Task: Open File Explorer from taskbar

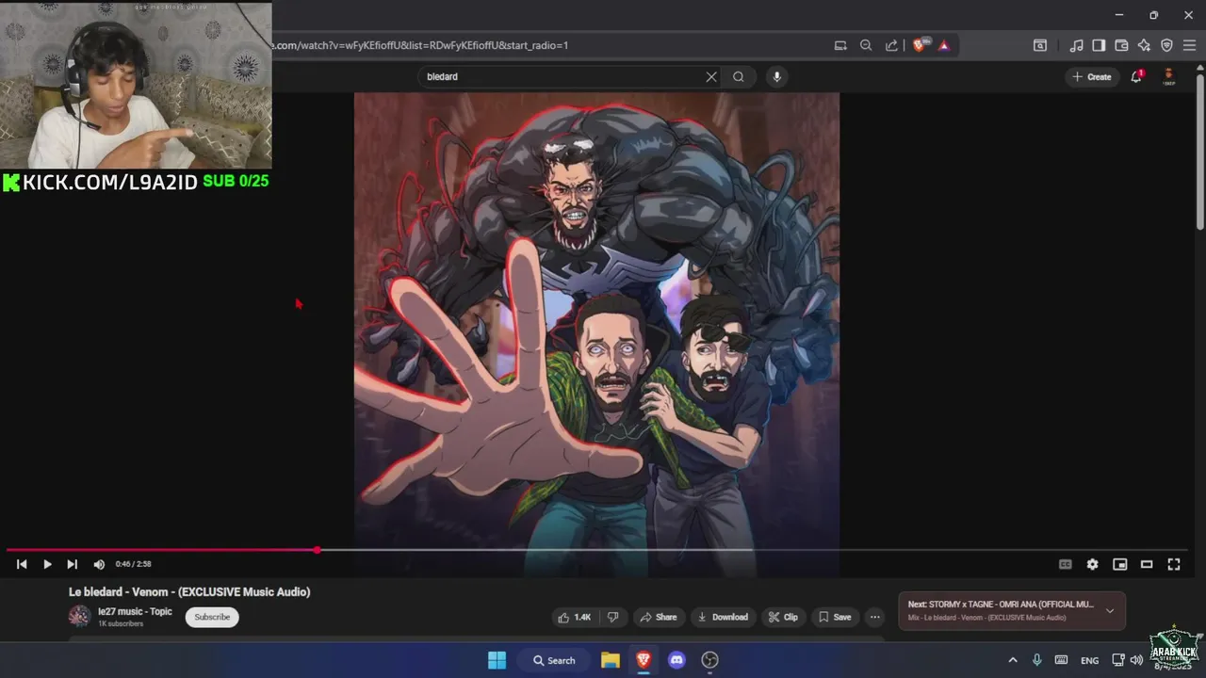Action: (x=610, y=660)
